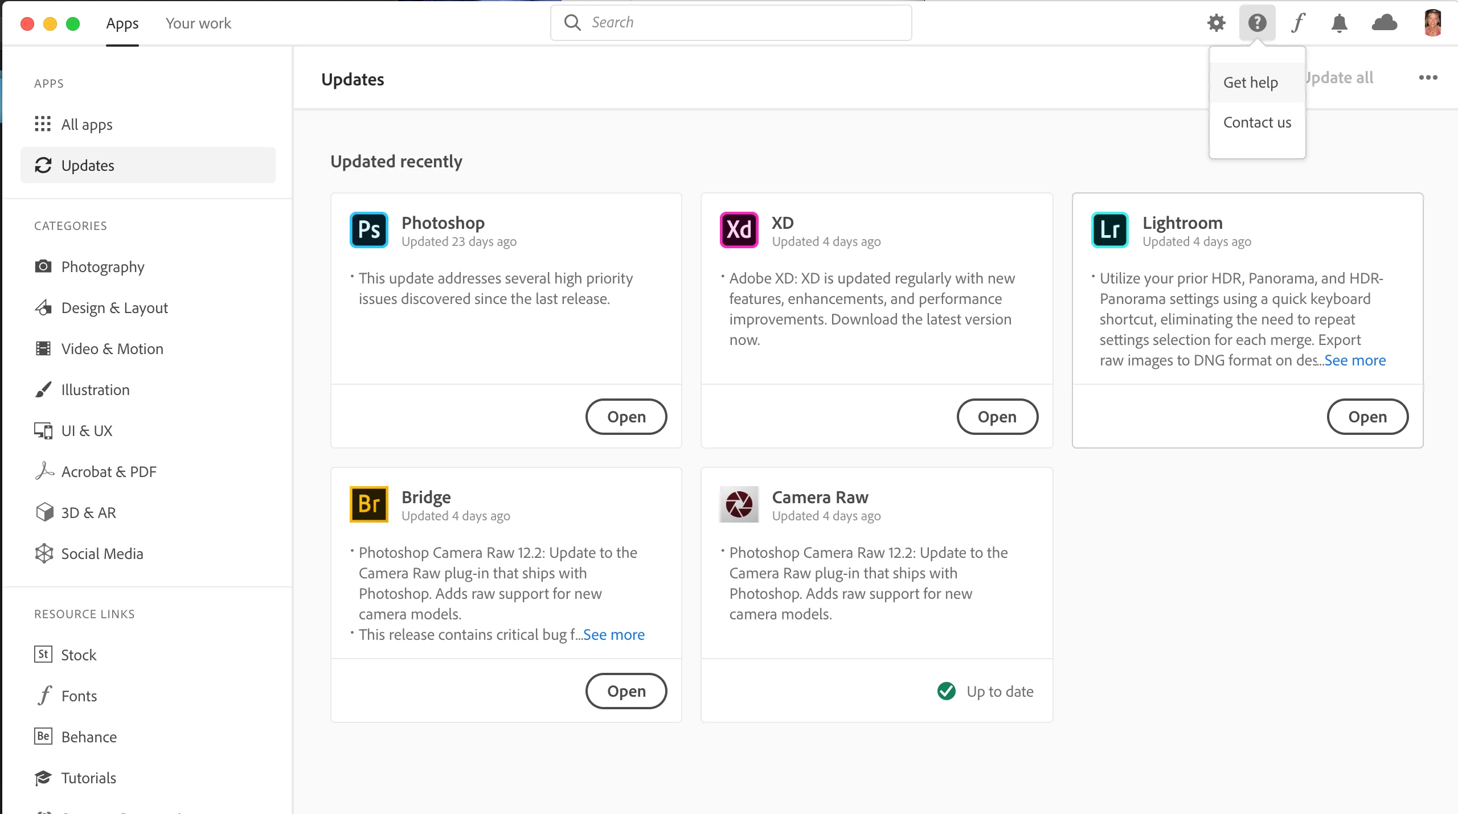The image size is (1458, 814).
Task: Open cloud activity cloud icon
Action: pyautogui.click(x=1385, y=23)
